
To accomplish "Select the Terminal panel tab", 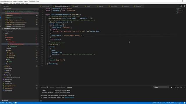I will coord(69,87).
